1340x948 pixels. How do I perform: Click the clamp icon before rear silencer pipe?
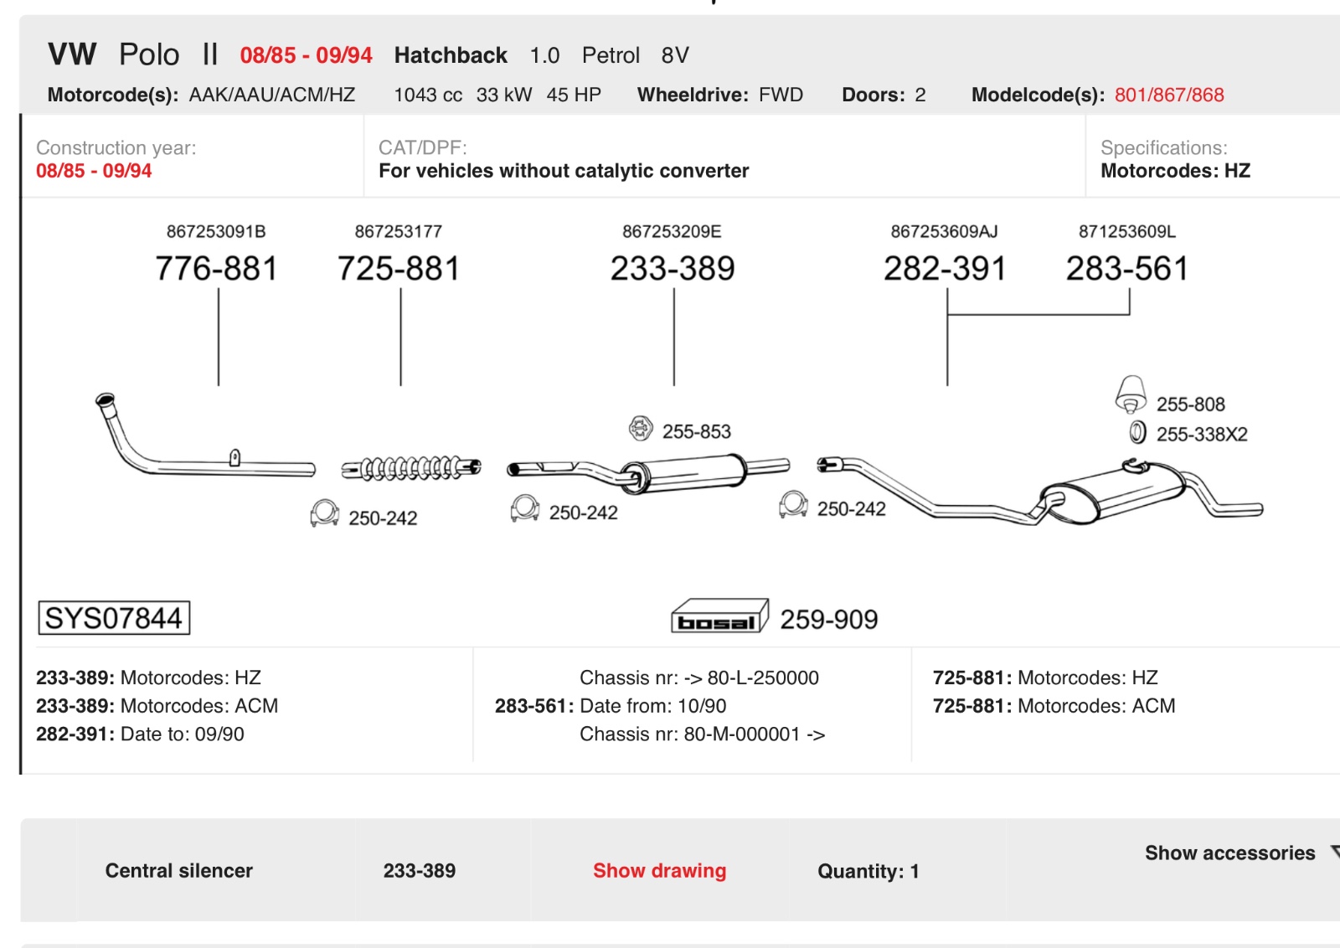(x=793, y=504)
